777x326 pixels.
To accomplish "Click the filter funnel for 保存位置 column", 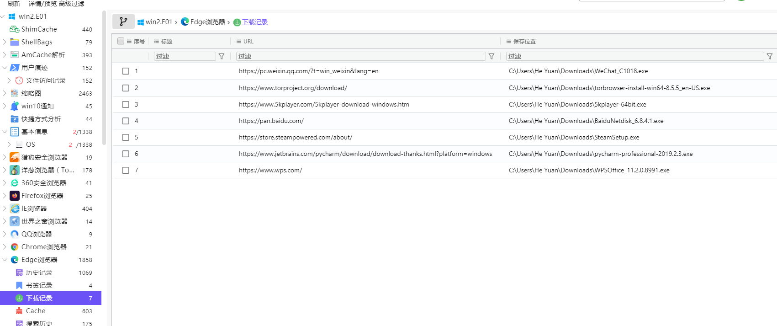I will (770, 56).
